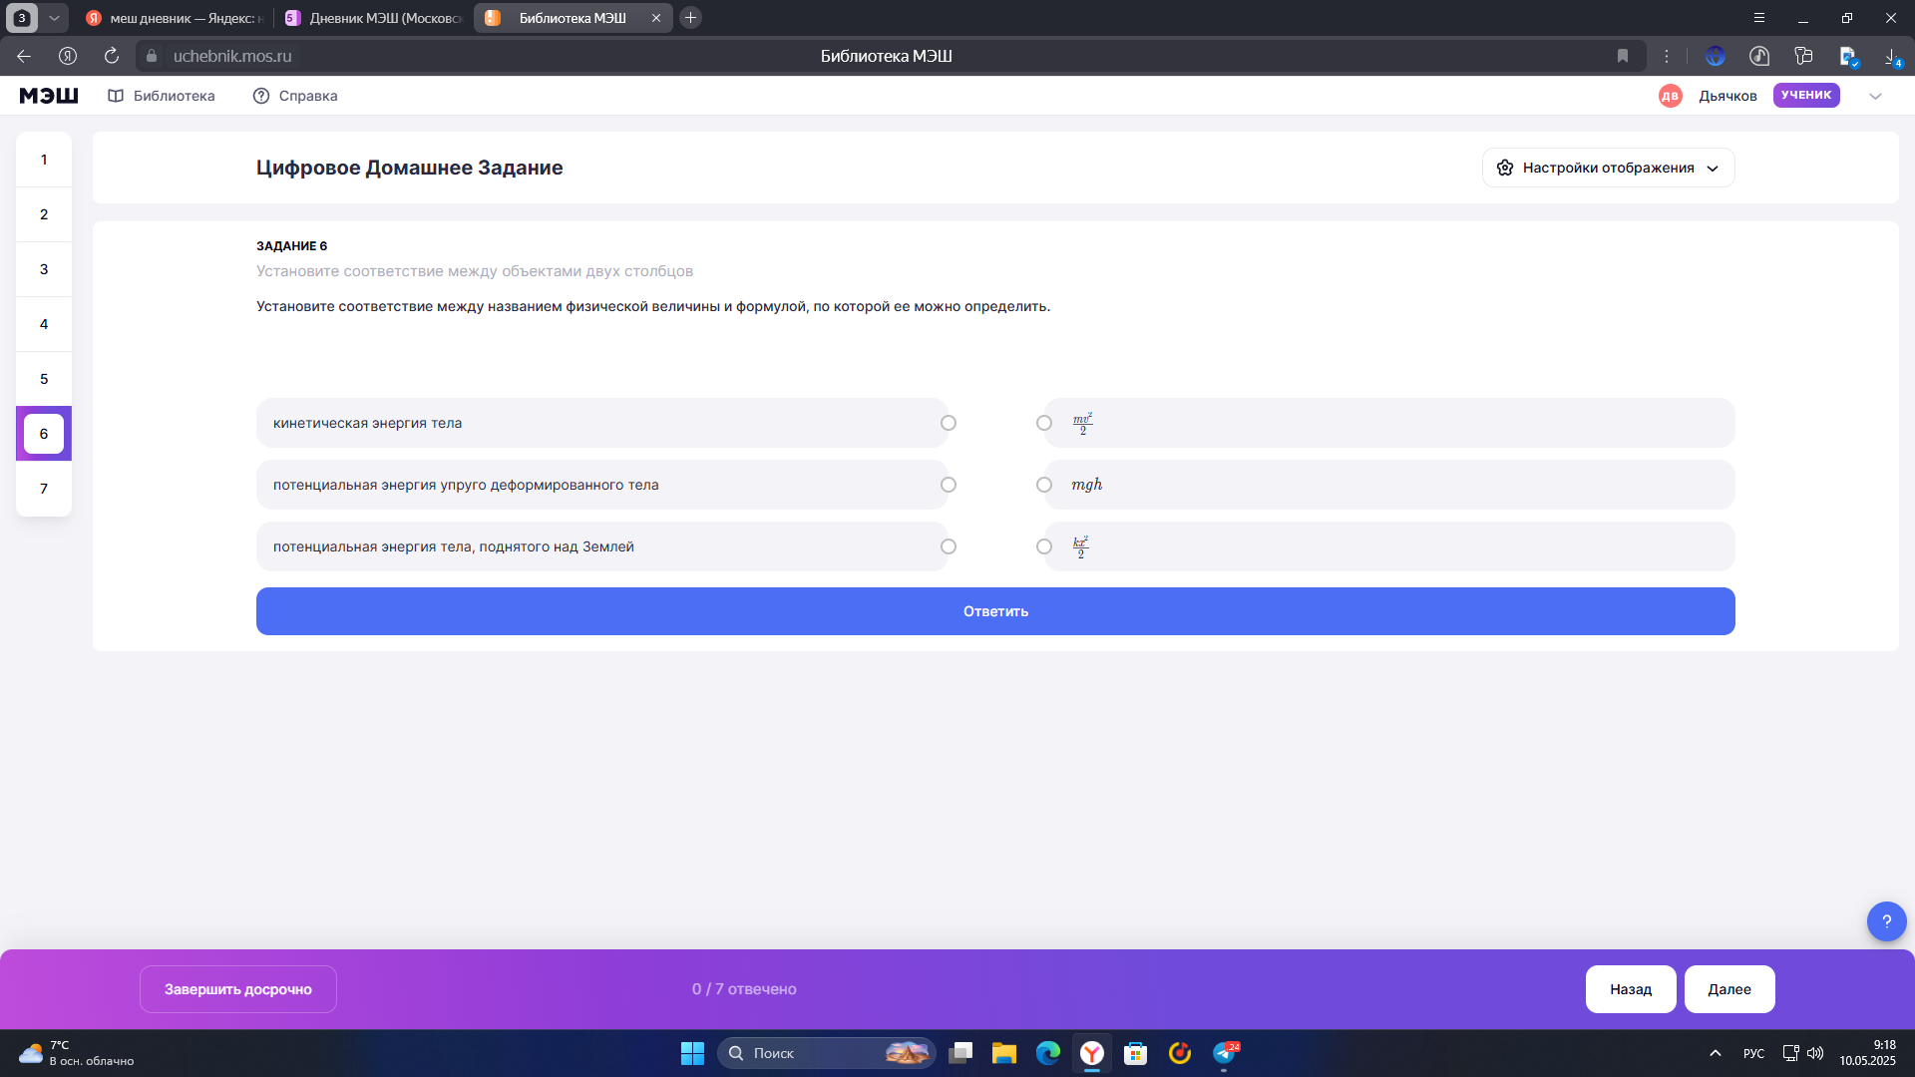Click Завершить досрочно button

[x=238, y=989]
